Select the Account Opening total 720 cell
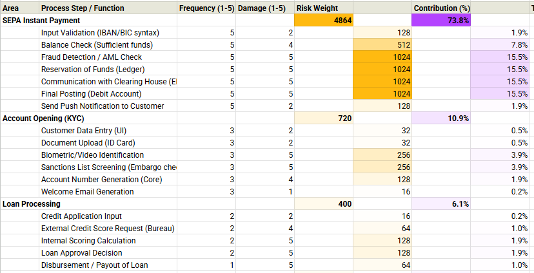This screenshot has width=534, height=273. (324, 118)
